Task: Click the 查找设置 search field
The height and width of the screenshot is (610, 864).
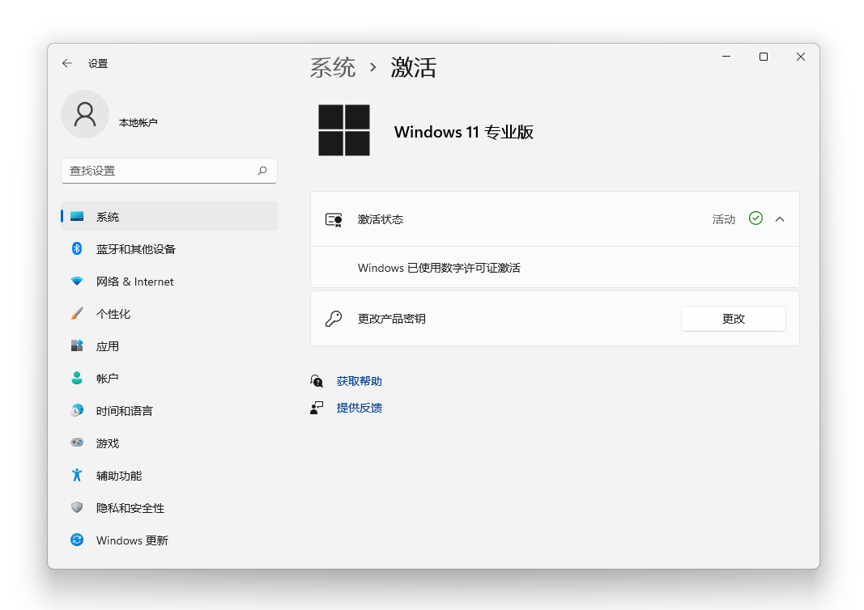Action: coord(169,171)
